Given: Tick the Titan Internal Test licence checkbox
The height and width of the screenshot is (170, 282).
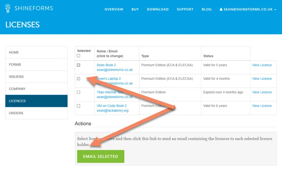Looking at the screenshot, I should 78,92.
